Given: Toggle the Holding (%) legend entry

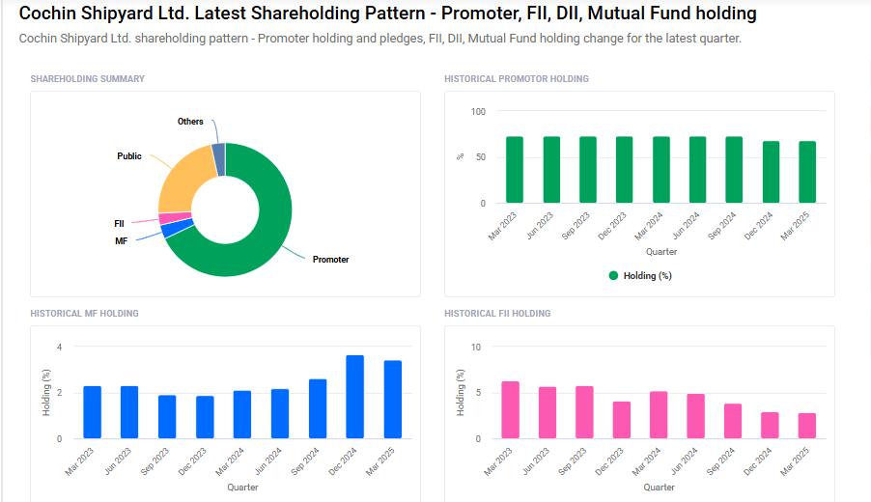Looking at the screenshot, I should pyautogui.click(x=640, y=275).
